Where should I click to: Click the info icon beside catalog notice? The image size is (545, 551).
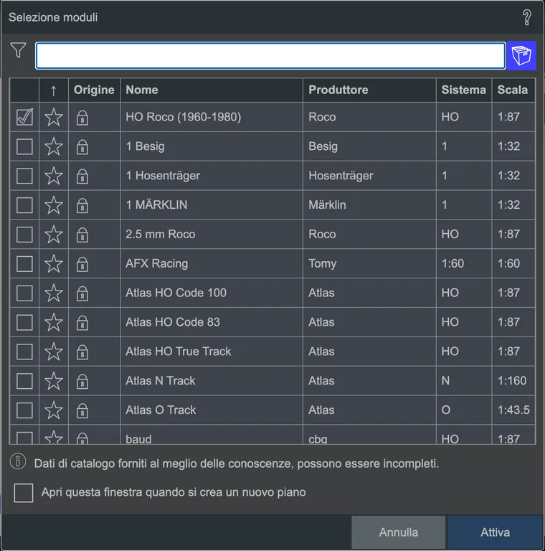[18, 461]
